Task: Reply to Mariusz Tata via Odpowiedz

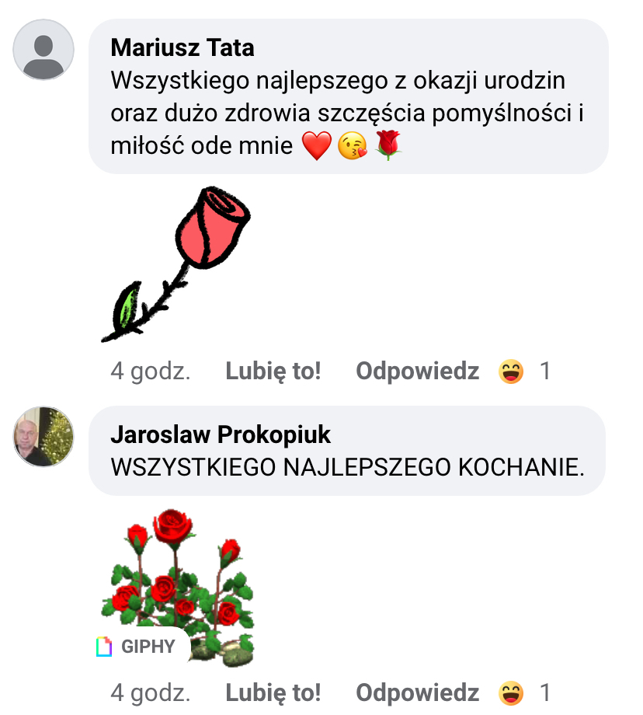Action: click(417, 371)
